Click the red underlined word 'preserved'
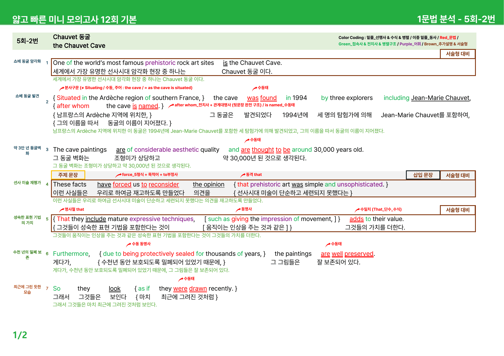The height and width of the screenshot is (356, 504). tap(359, 254)
